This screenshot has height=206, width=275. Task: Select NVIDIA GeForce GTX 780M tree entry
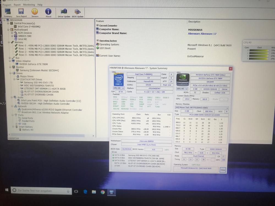coord(31,64)
